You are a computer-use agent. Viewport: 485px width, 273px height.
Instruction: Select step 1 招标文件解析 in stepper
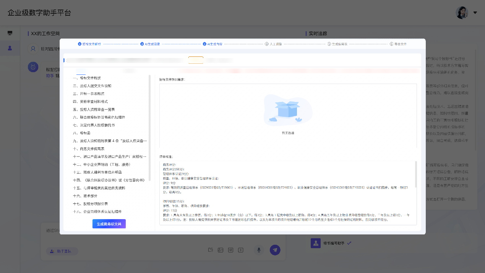(90, 44)
